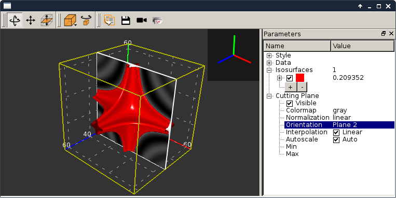Expand the Style tree node
The height and width of the screenshot is (198, 396).
click(269, 55)
